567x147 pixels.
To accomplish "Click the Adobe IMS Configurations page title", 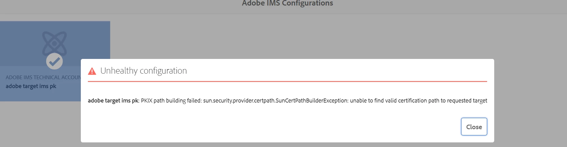I will 287,3.
